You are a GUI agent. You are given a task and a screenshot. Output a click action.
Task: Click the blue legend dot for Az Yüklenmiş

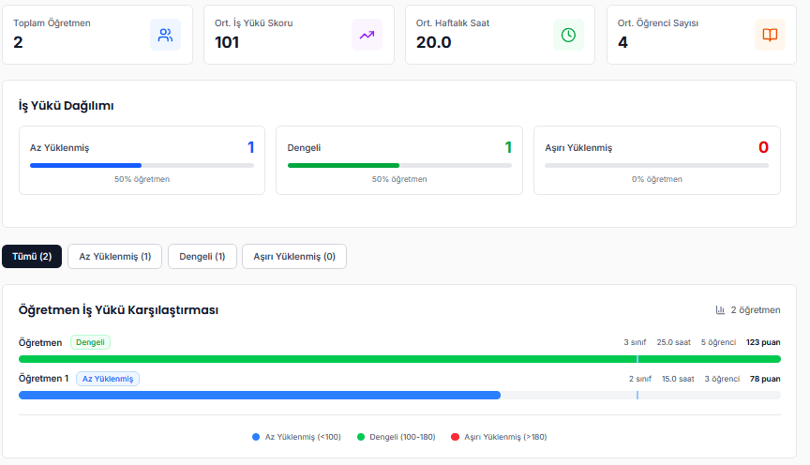[256, 437]
